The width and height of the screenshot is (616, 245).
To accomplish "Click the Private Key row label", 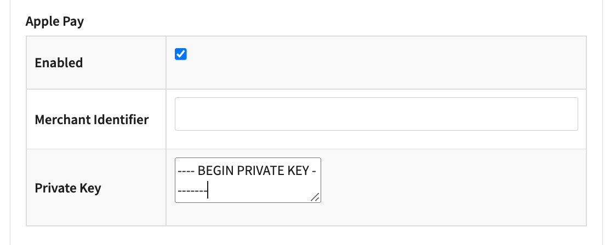I will point(68,188).
